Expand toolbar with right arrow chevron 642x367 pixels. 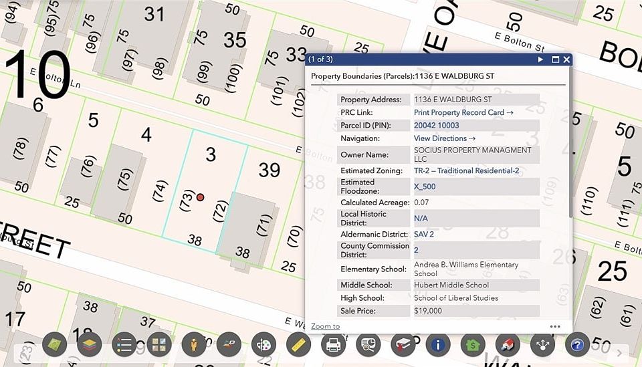coord(619,353)
